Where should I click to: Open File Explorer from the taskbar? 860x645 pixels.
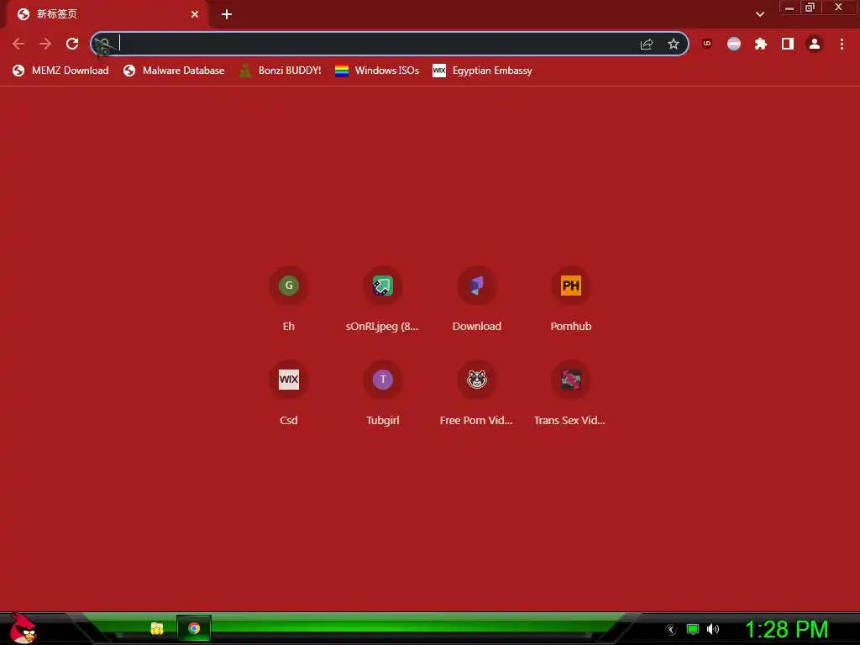pos(157,628)
